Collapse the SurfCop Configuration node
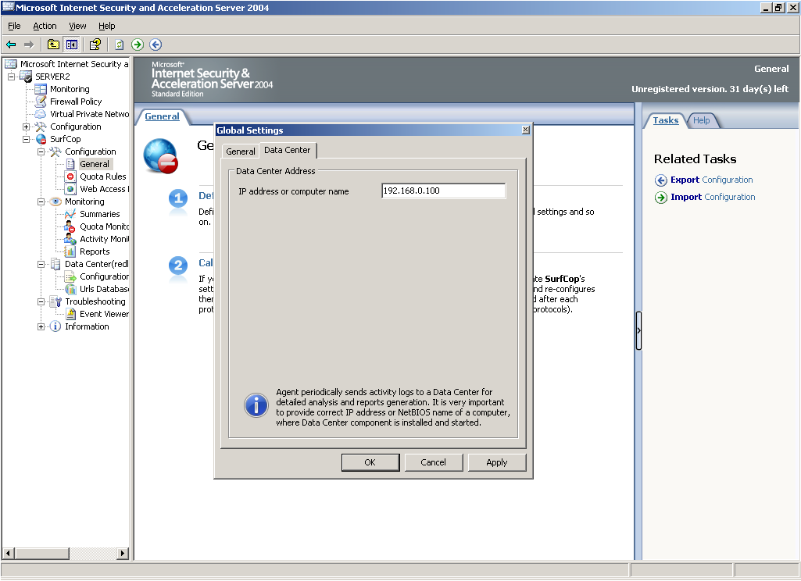The height and width of the screenshot is (581, 801). click(x=41, y=151)
